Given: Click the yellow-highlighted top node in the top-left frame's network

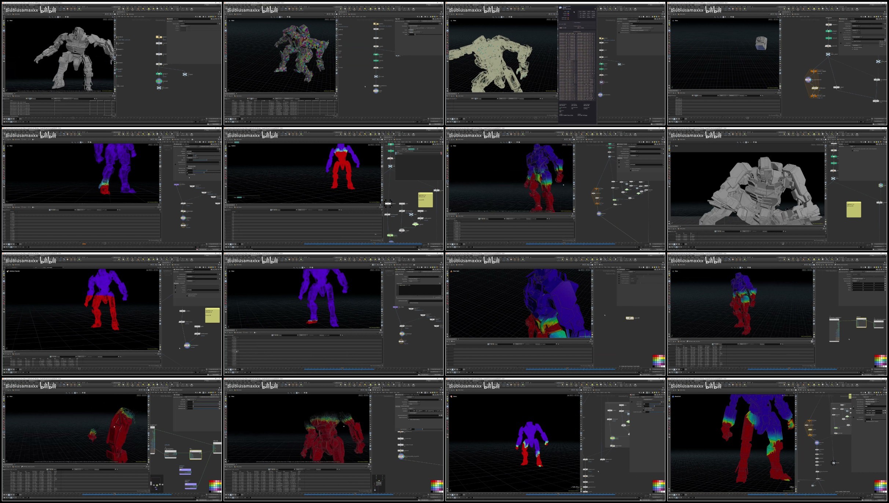Looking at the screenshot, I should 159,37.
